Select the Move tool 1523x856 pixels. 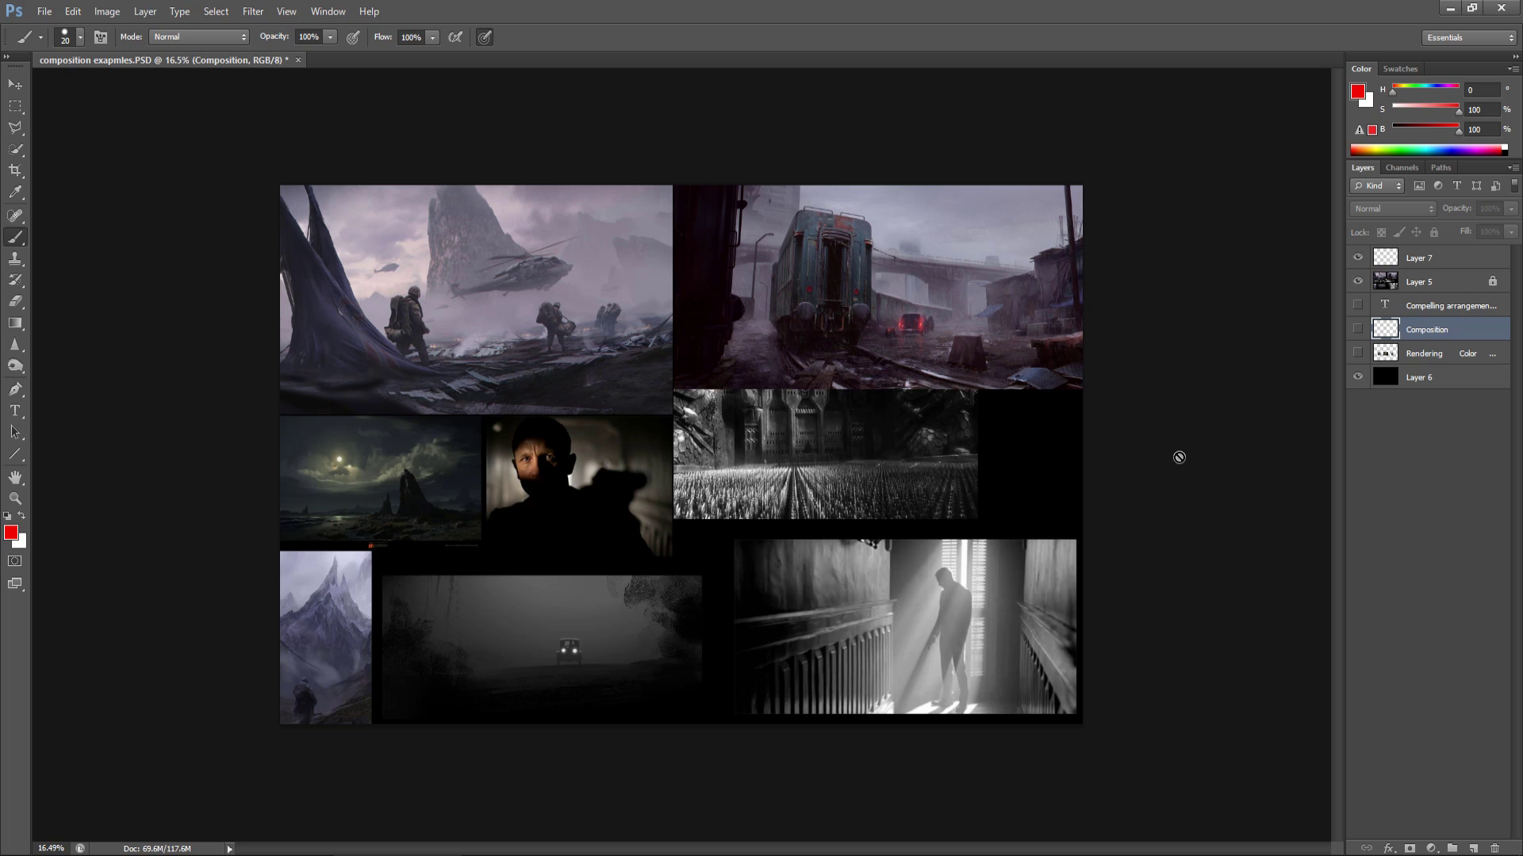pyautogui.click(x=15, y=84)
